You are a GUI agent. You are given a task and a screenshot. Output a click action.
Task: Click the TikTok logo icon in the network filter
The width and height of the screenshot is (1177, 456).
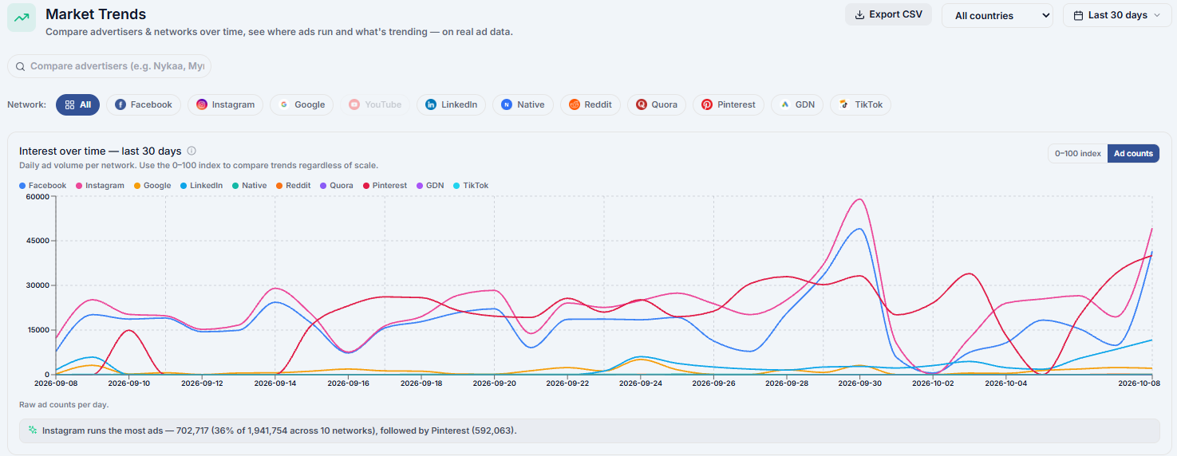844,104
